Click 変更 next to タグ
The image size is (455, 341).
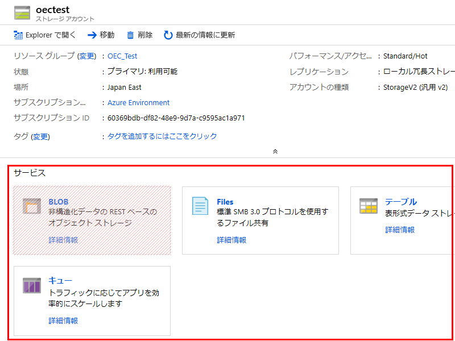point(40,136)
